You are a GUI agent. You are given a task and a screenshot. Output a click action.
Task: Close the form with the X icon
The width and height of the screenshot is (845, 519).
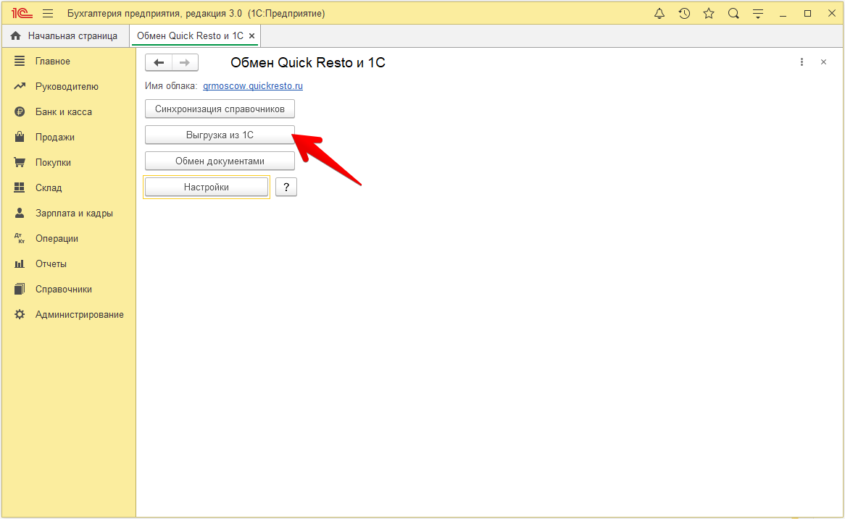pyautogui.click(x=823, y=62)
